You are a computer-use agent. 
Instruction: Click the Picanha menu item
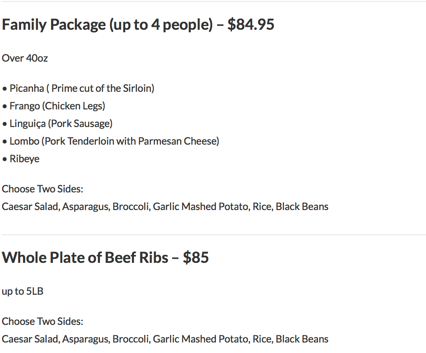(x=82, y=88)
